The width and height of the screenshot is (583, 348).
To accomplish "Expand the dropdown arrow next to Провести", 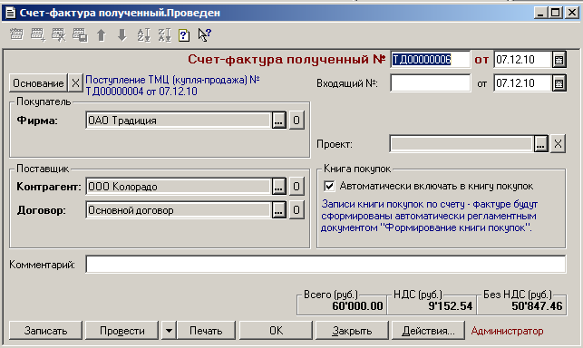I will (169, 331).
